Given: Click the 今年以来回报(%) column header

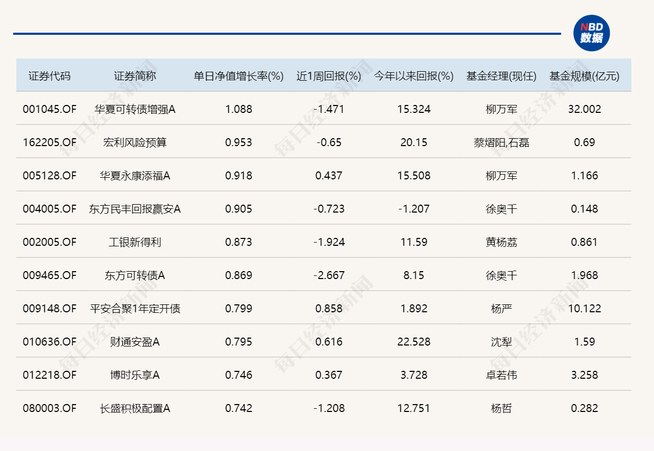Looking at the screenshot, I should coord(414,76).
